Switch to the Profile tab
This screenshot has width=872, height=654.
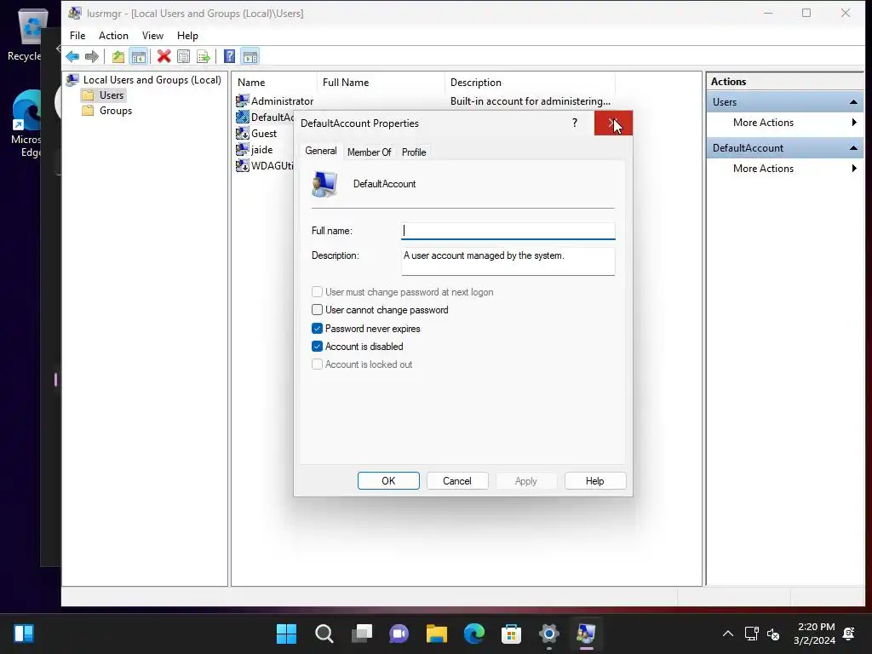pyautogui.click(x=414, y=152)
